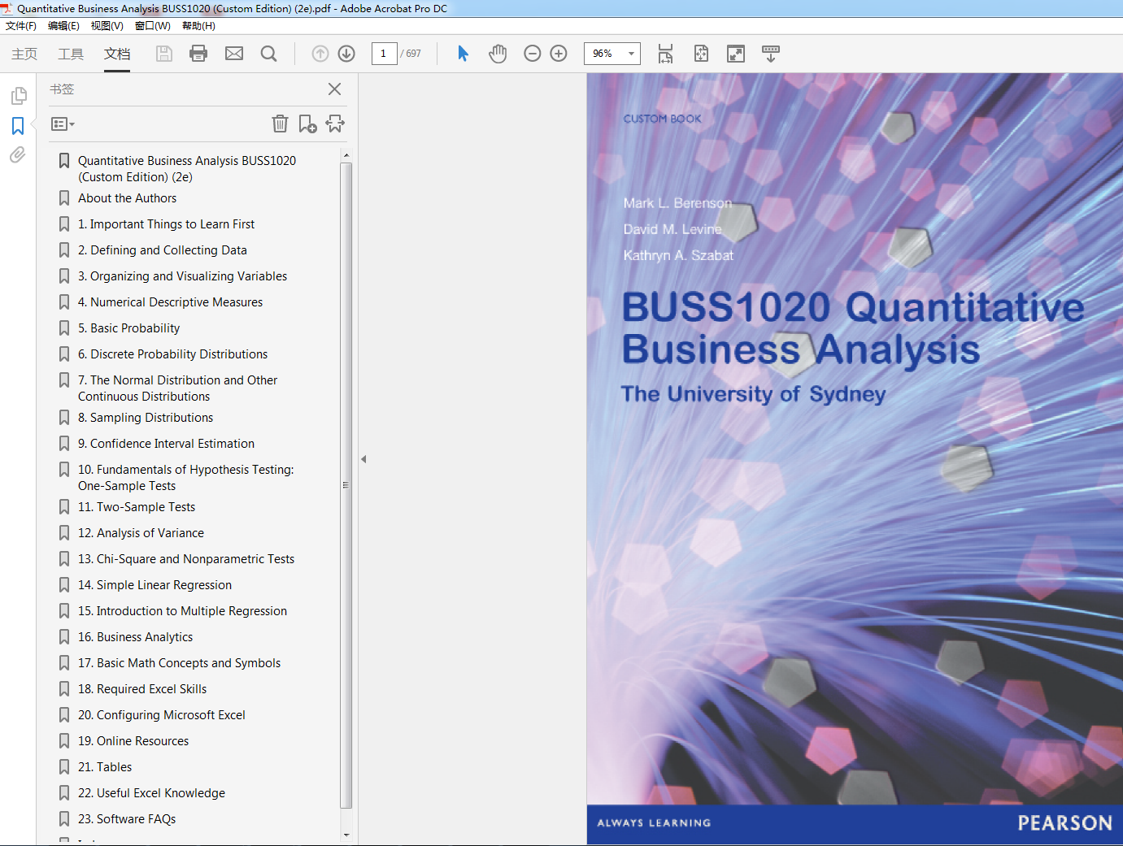Viewport: 1123px width, 846px height.
Task: Open '13. Chi-Square and Nonparametric Tests'
Action: pos(186,559)
